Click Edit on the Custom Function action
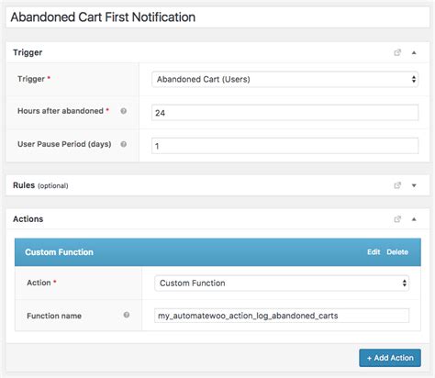Viewport: 435px width, 378px height. [374, 252]
